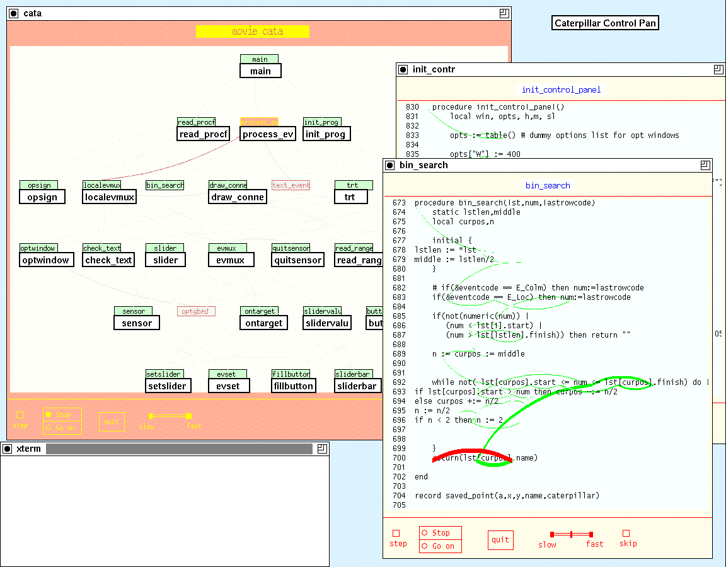Click the red text_event label node

point(291,185)
